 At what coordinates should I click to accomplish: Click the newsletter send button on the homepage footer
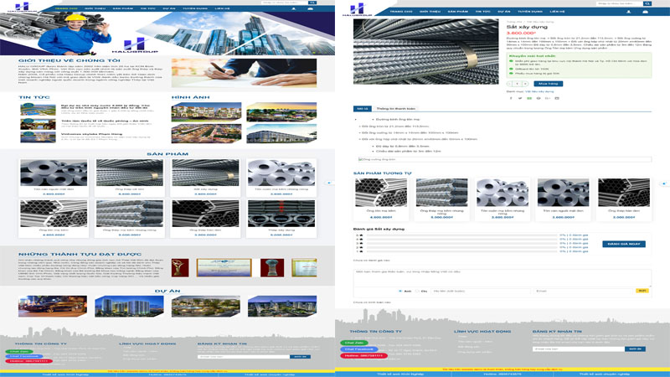point(300,357)
